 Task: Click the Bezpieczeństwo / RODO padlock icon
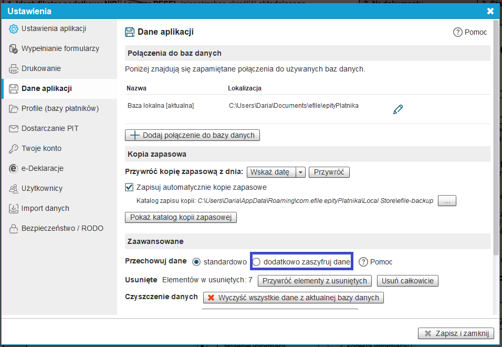pos(14,229)
